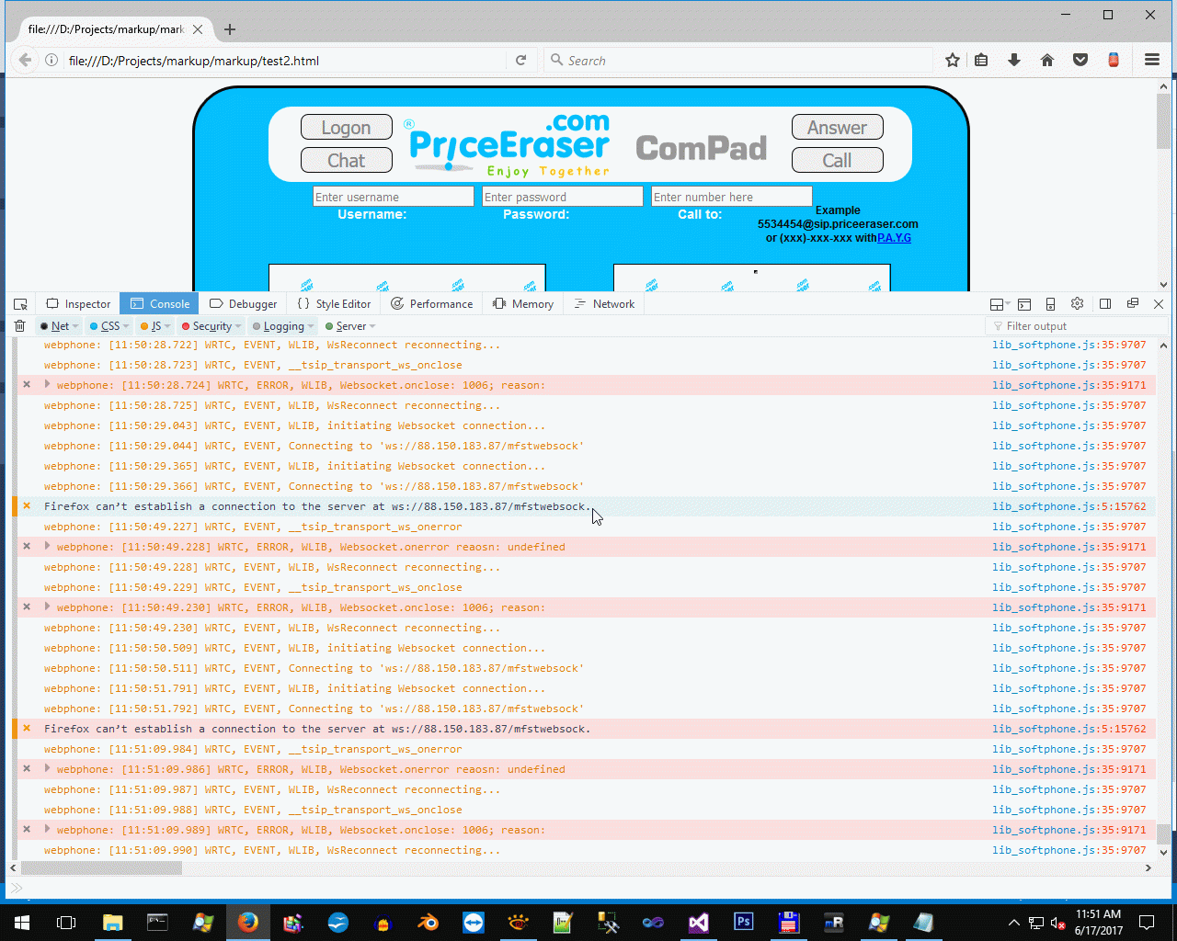Image resolution: width=1177 pixels, height=941 pixels.
Task: Open the Security filter dropdown arrow
Action: click(238, 326)
